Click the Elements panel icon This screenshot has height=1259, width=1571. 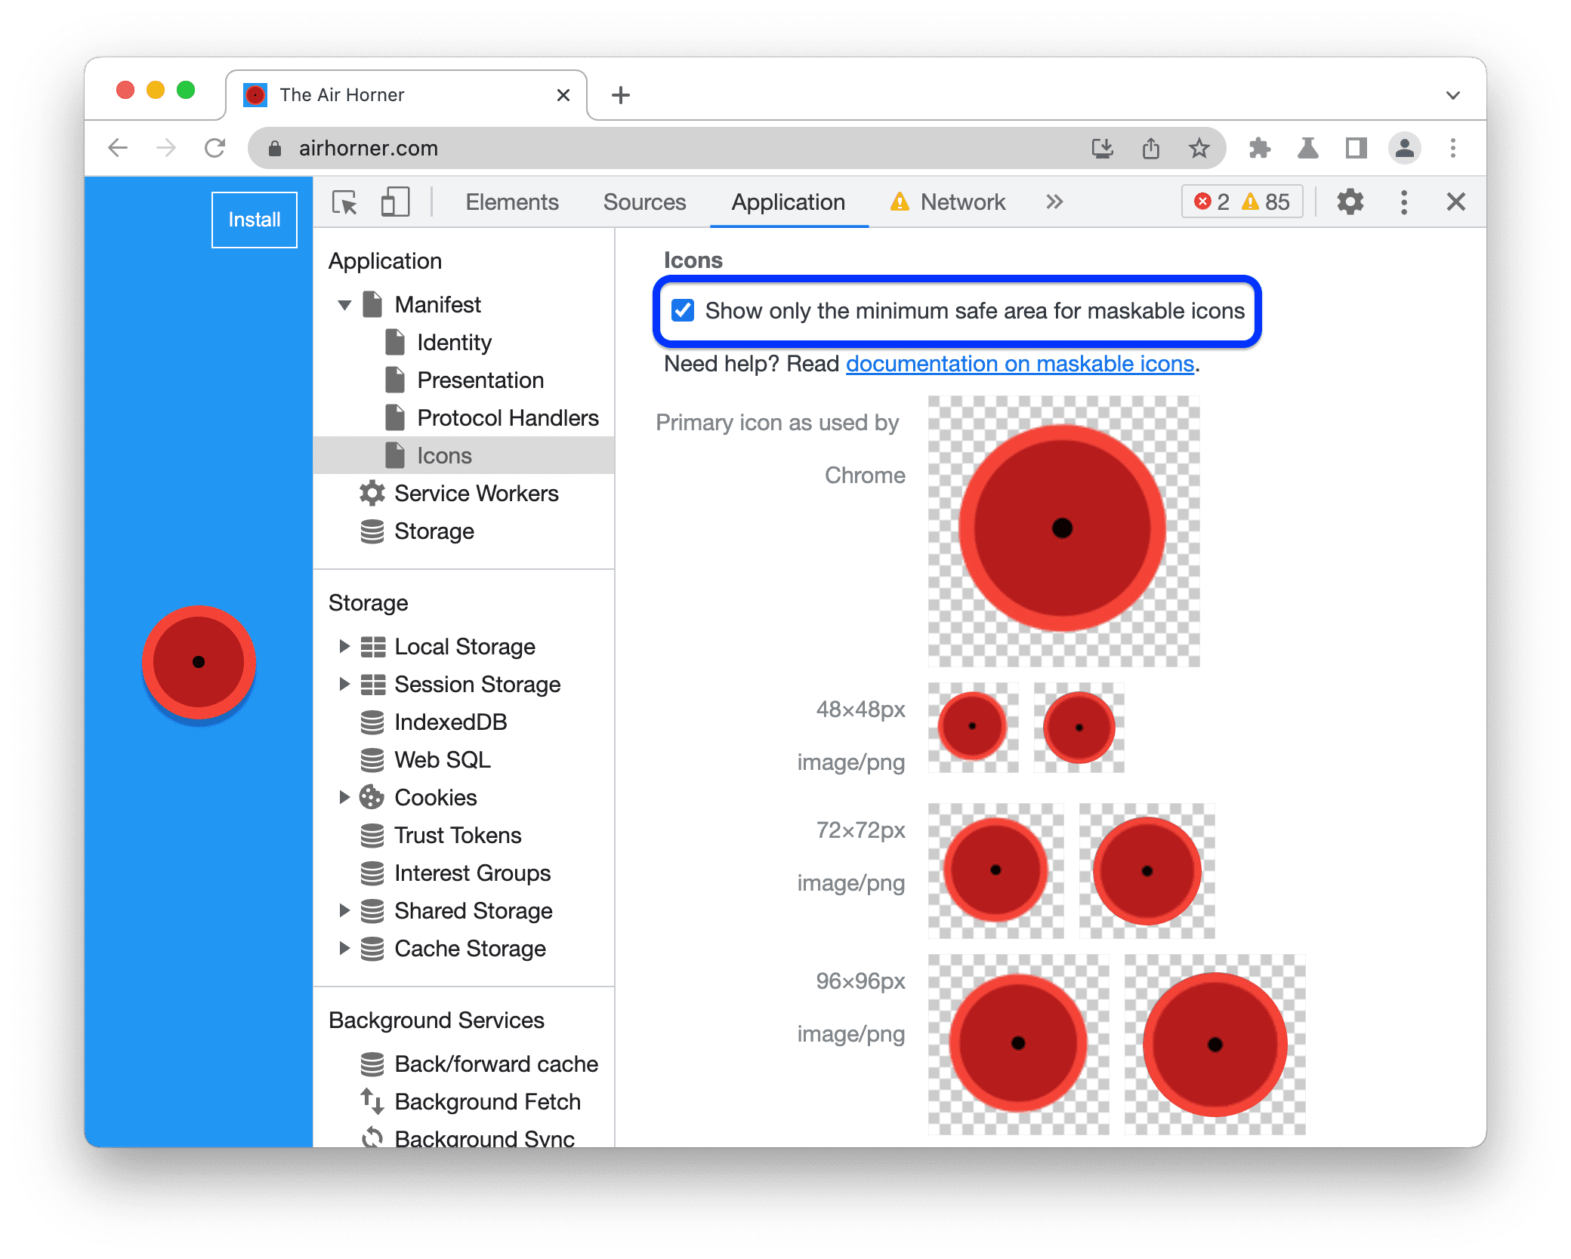(511, 203)
